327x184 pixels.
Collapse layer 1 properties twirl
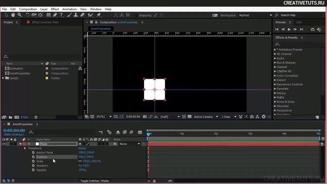pos(20,144)
